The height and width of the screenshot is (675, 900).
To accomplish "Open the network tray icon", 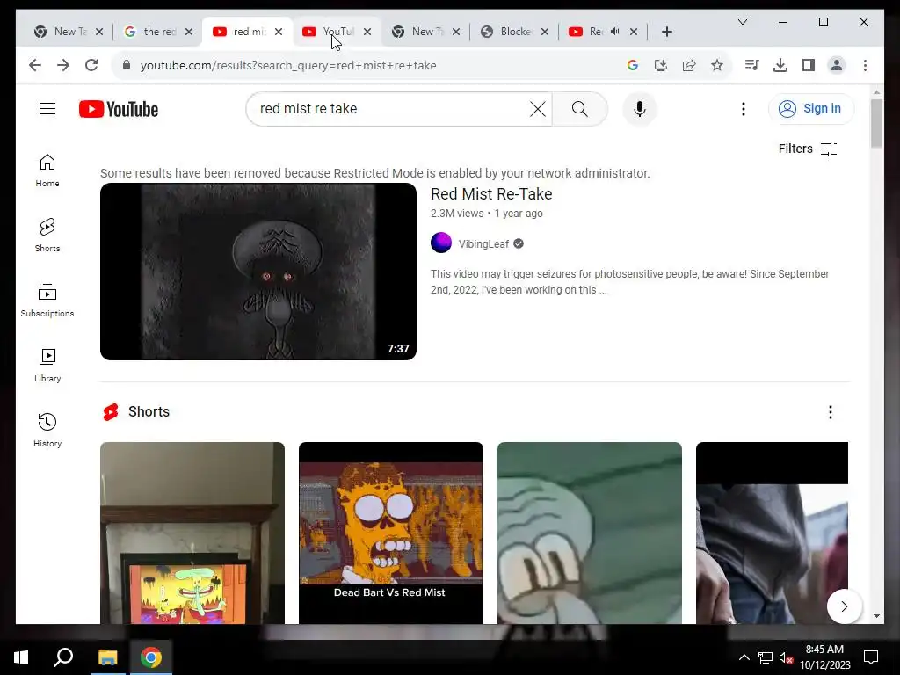I will click(766, 657).
